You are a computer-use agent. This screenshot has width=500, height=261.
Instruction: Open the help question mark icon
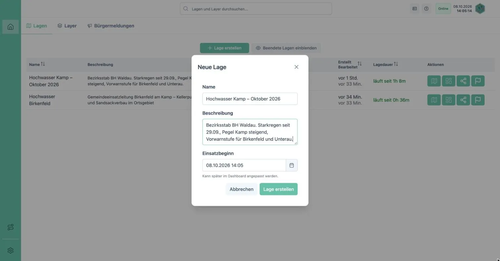tap(426, 9)
